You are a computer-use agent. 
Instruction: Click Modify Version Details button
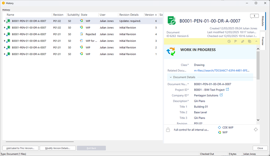pos(58,148)
